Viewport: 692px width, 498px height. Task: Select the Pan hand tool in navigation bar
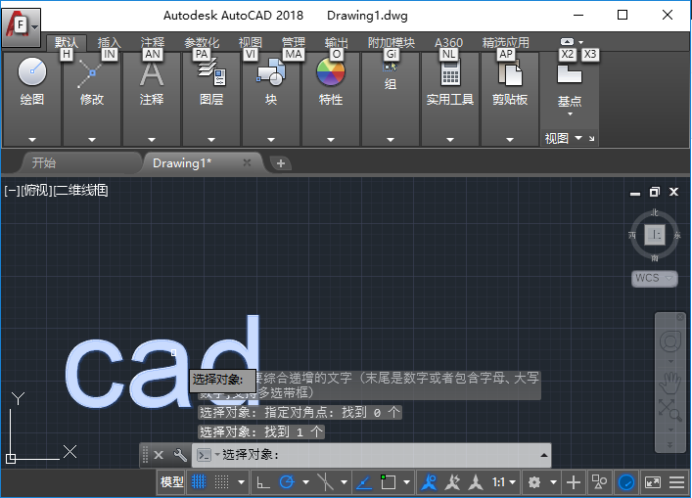pyautogui.click(x=669, y=383)
